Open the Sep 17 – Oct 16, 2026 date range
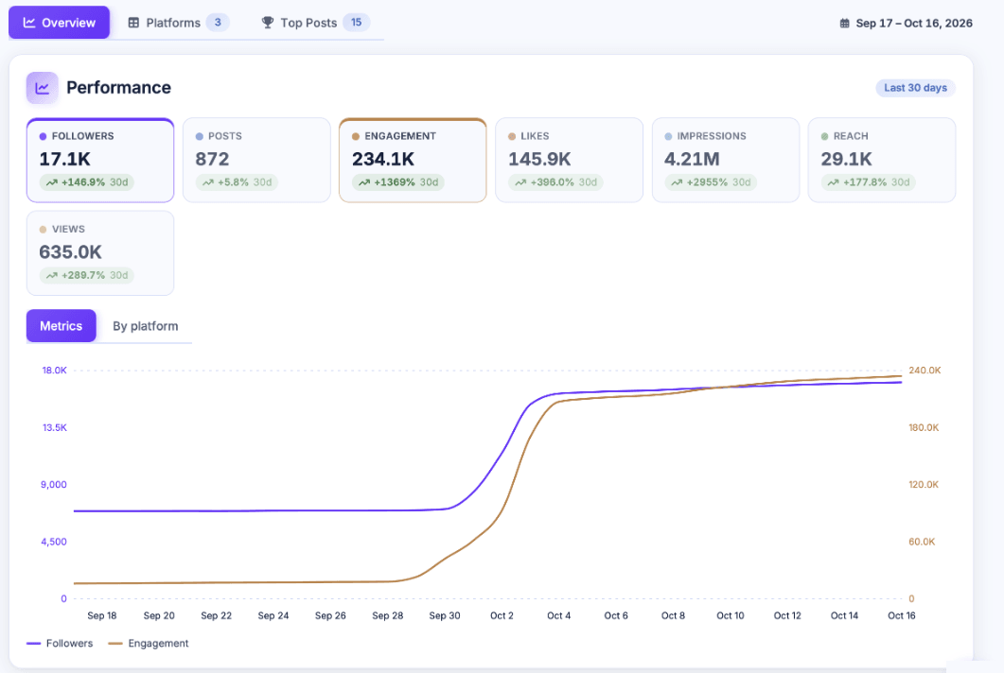This screenshot has height=673, width=1004. (x=906, y=23)
